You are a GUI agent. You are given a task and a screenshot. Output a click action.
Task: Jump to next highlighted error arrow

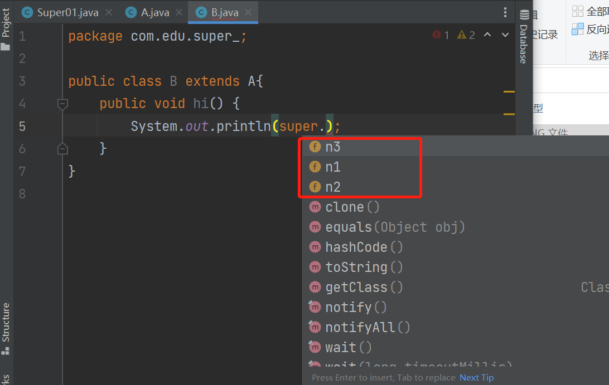click(x=505, y=35)
